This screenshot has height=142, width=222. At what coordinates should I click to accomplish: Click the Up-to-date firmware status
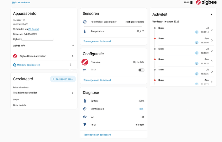tap(139, 62)
